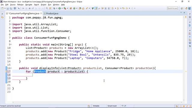Open the Console view icon in right sidebar

coord(190,43)
